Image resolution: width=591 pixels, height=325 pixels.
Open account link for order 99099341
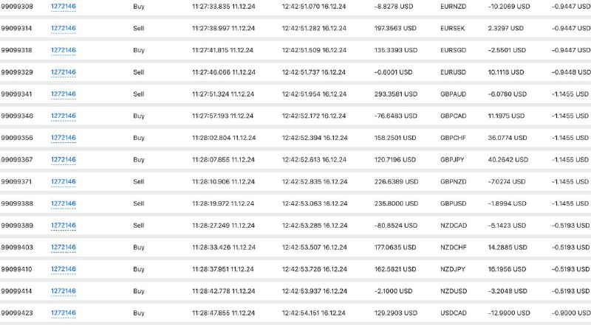click(64, 94)
